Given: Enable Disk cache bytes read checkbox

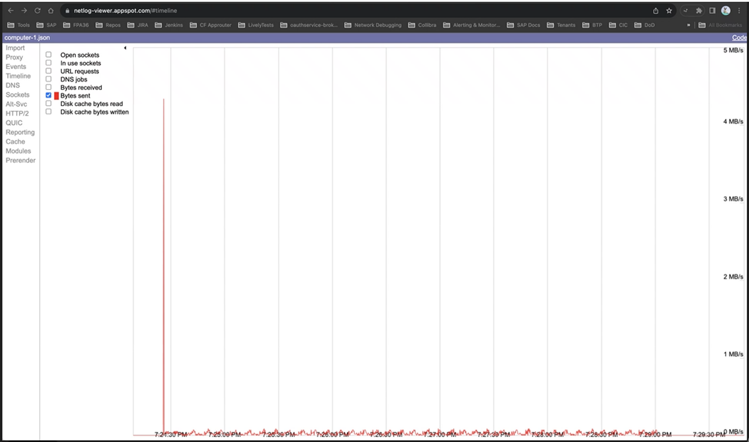Looking at the screenshot, I should tap(49, 103).
